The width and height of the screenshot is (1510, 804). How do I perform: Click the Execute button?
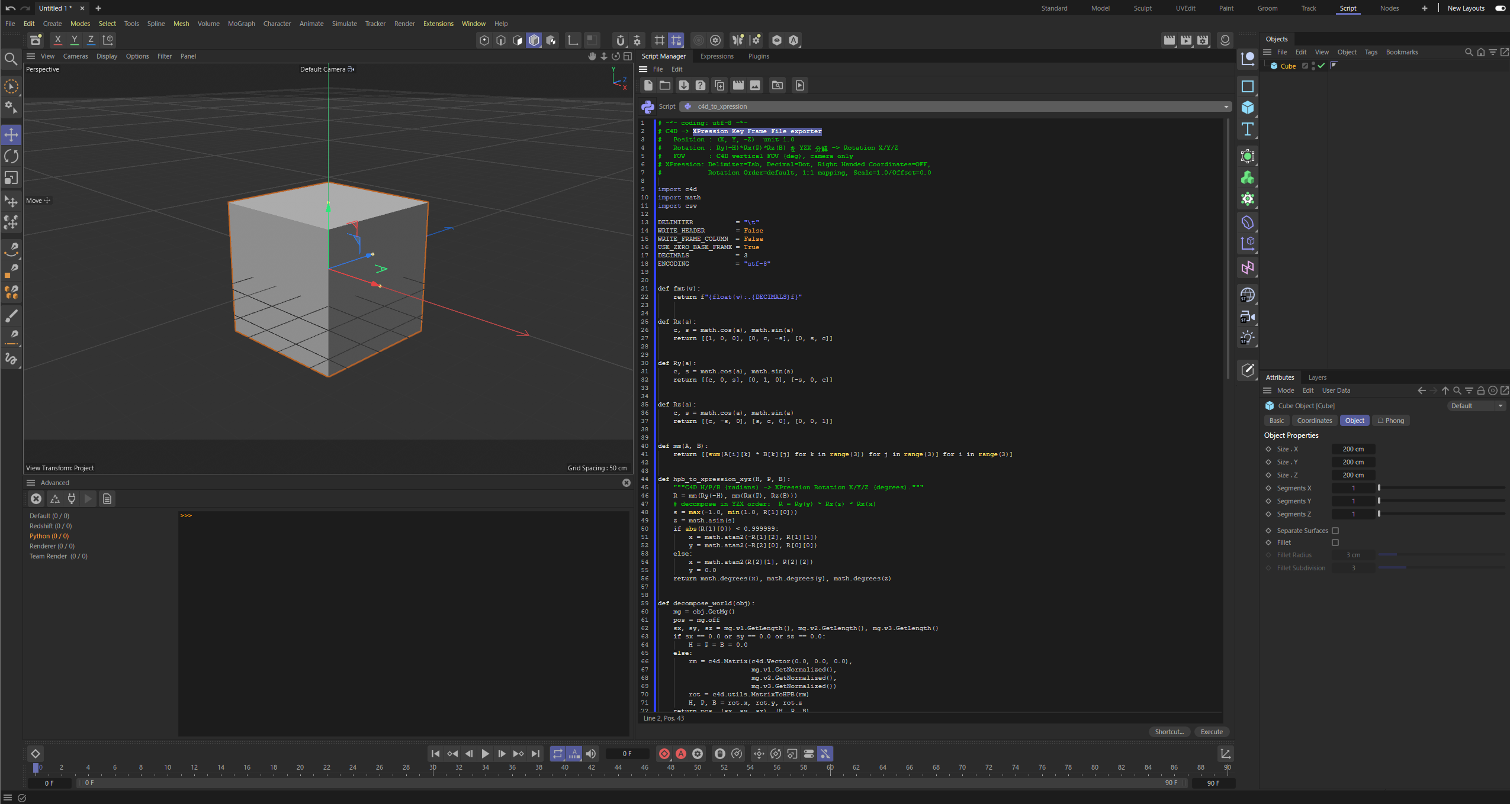click(x=1212, y=732)
